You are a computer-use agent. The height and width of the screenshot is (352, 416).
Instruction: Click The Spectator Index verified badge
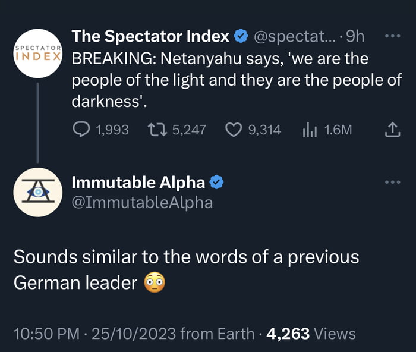tap(241, 36)
